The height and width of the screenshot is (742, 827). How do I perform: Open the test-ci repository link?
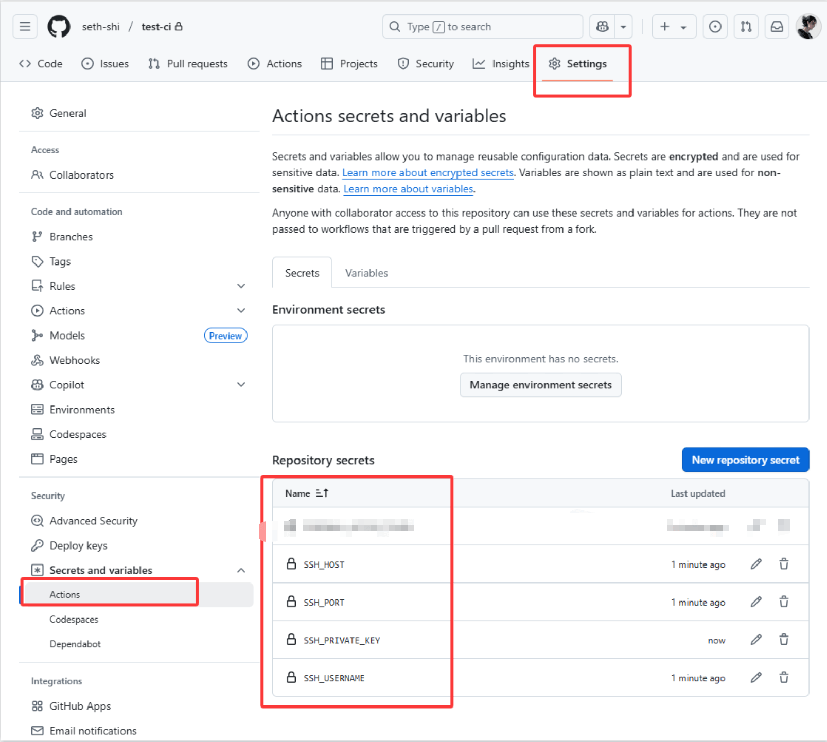(x=156, y=27)
